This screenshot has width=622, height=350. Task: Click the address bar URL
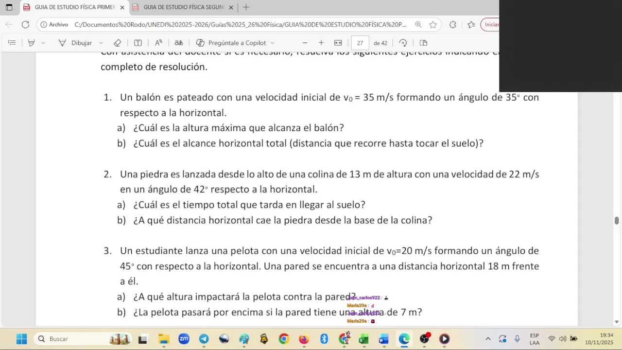pos(241,24)
